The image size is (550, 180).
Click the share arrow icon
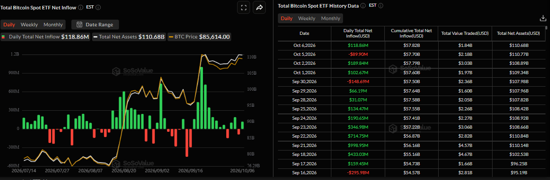(260, 7)
